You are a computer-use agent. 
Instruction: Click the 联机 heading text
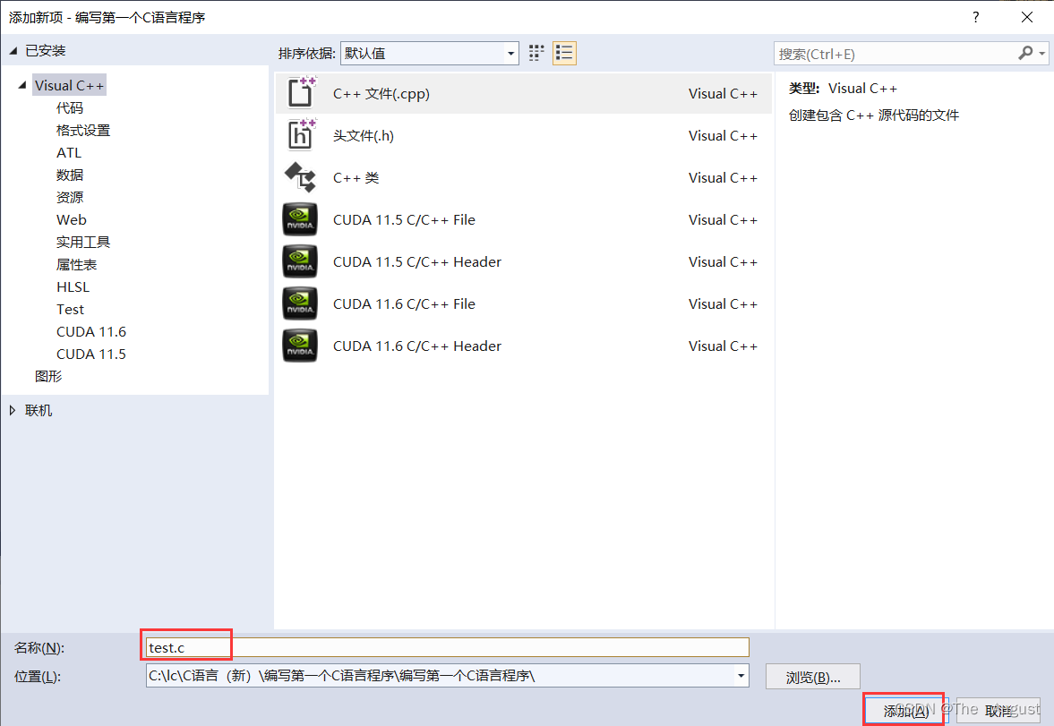39,410
